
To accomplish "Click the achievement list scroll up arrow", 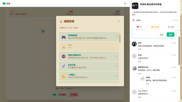I will coord(120,34).
